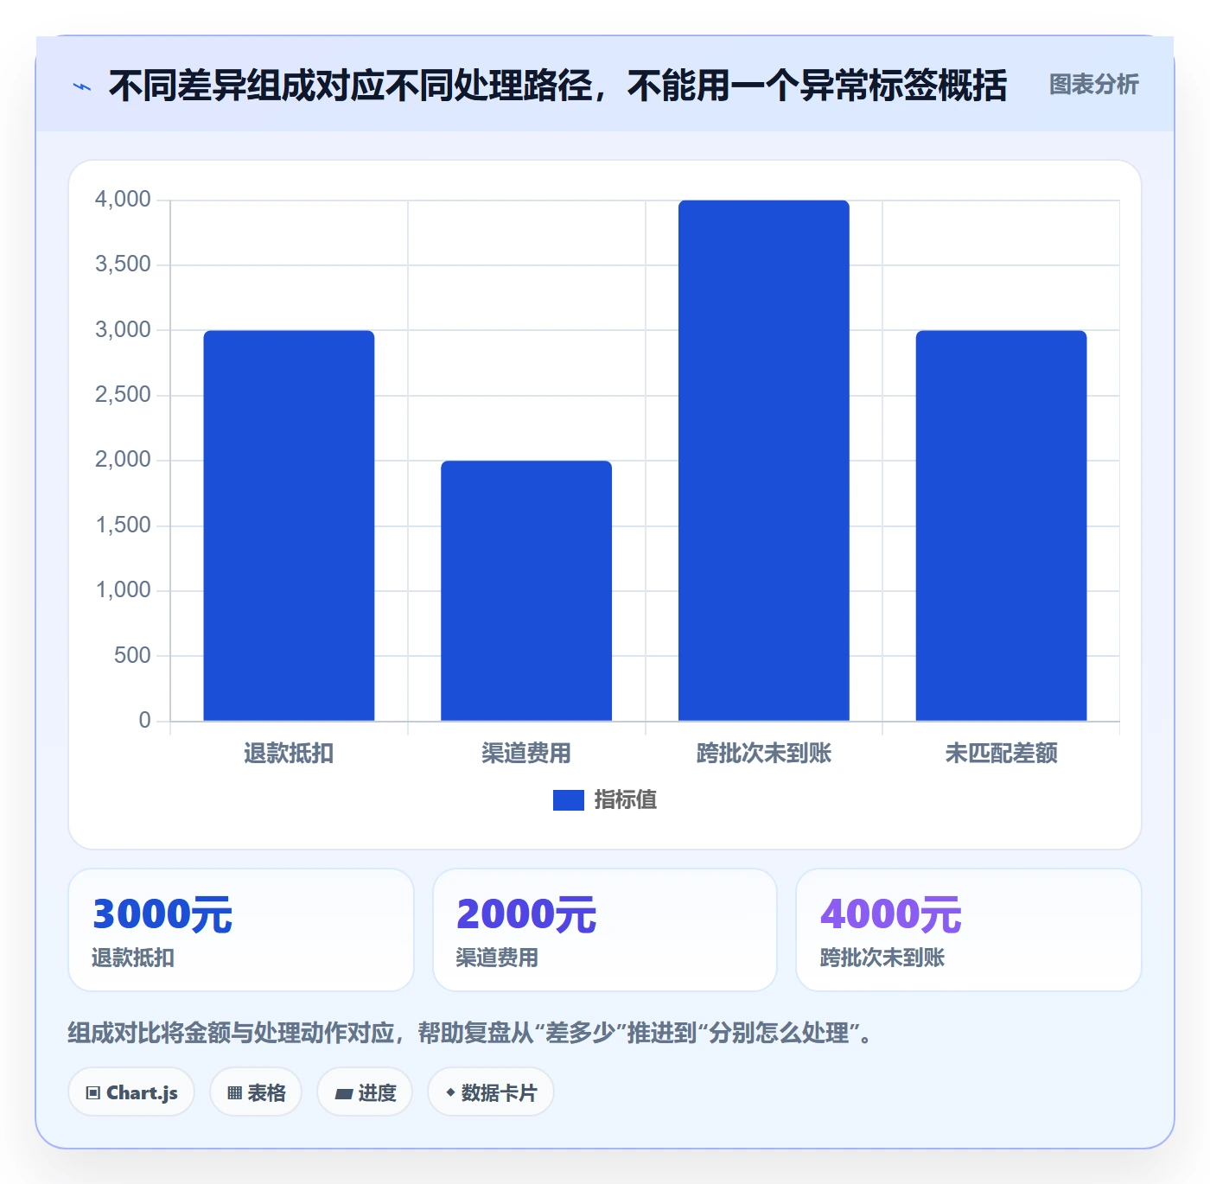Click the 渠道费用 caption in the second card
This screenshot has width=1210, height=1184.
coord(497,958)
